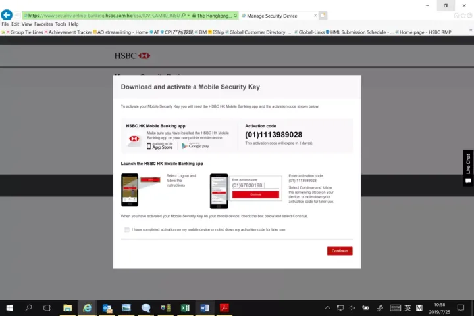Click the App Store download badge

pos(160,146)
